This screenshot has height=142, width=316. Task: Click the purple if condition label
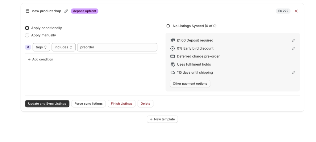28,47
